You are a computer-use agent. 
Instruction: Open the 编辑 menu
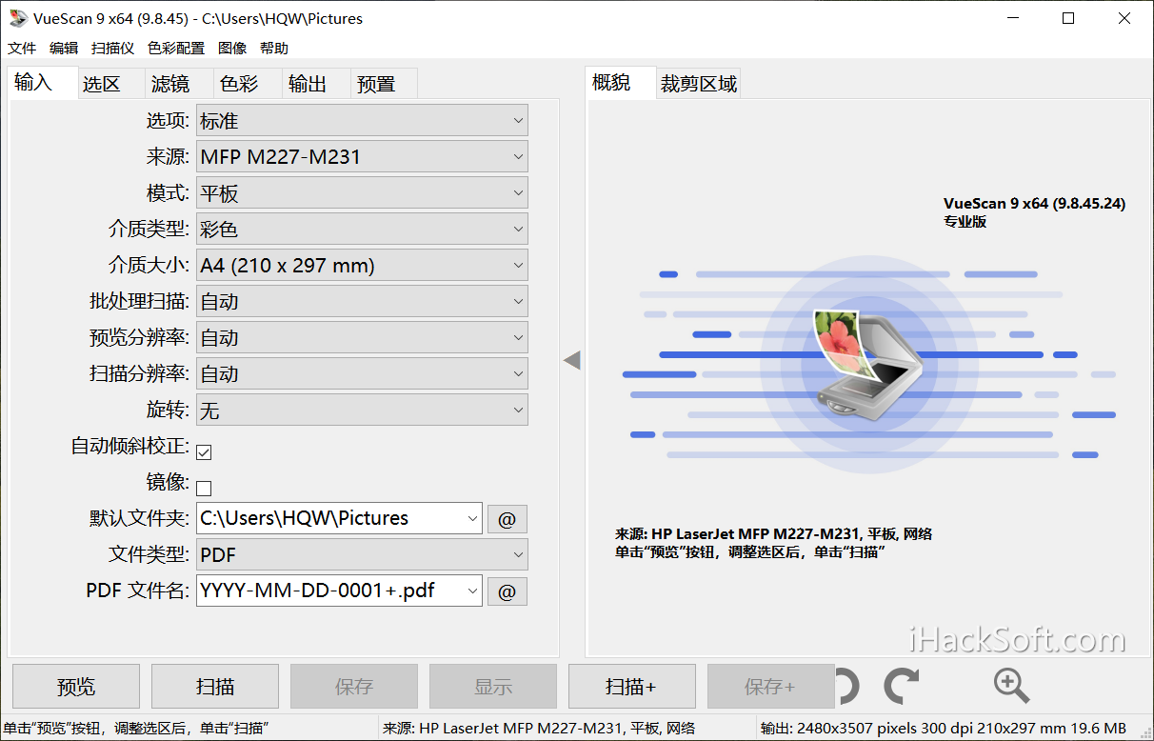(x=64, y=49)
